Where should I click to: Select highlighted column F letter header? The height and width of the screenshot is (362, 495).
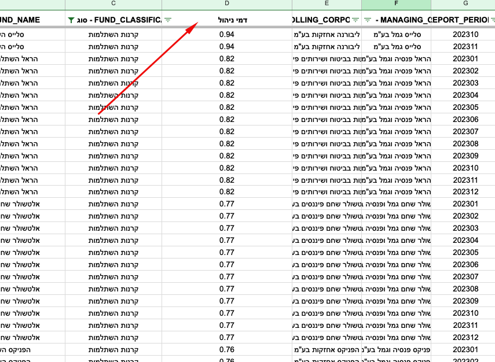(x=396, y=3)
